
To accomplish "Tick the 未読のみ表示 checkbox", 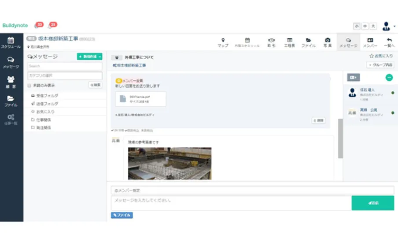I will pos(29,86).
